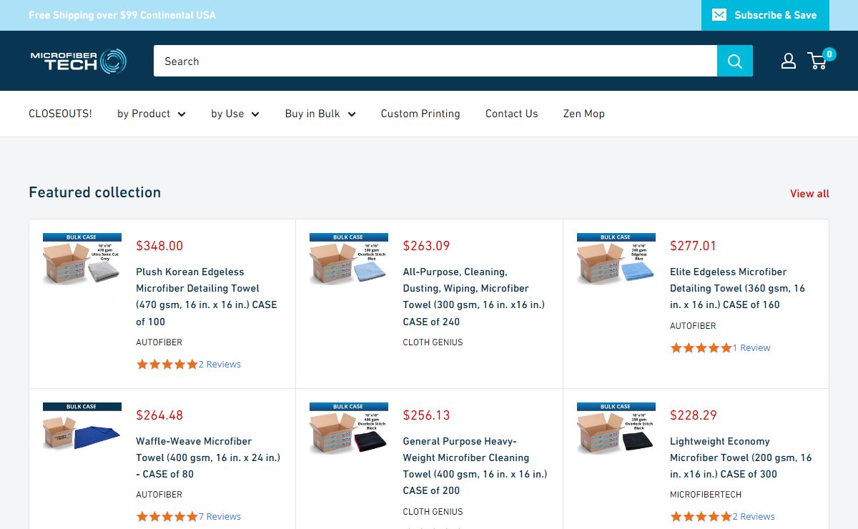
Task: Open All-Purpose, Cleaning, Dusting towel link
Action: coord(474,297)
